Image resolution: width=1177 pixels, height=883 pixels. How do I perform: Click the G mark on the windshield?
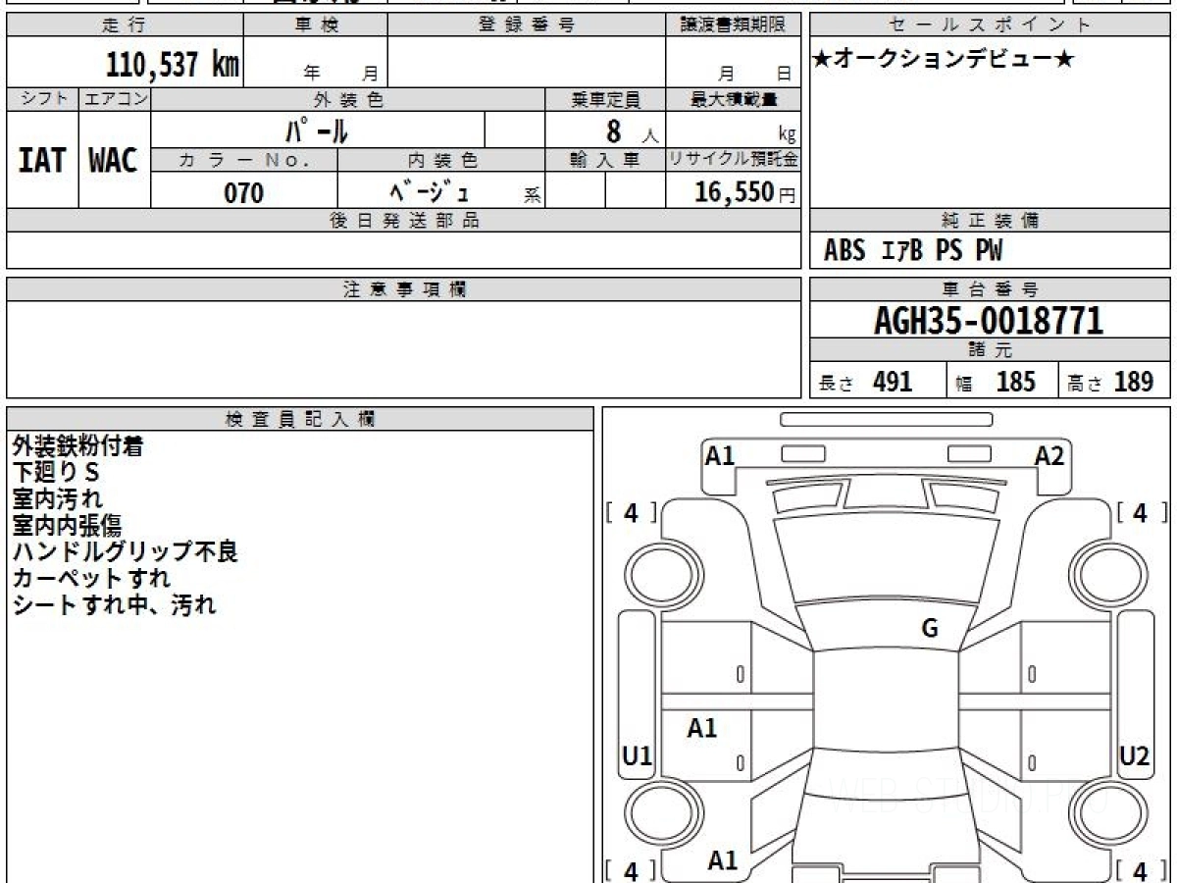coord(930,629)
